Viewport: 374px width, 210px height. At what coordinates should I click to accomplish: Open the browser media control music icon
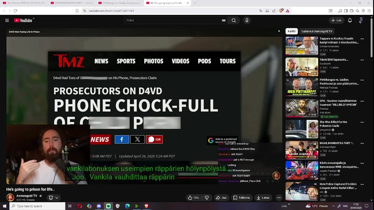[340, 11]
